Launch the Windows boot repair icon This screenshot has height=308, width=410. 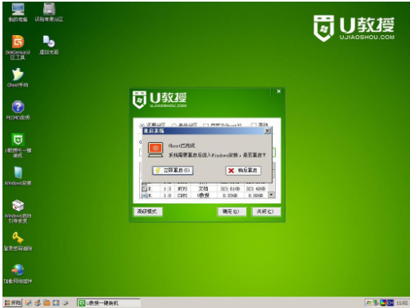[18, 212]
